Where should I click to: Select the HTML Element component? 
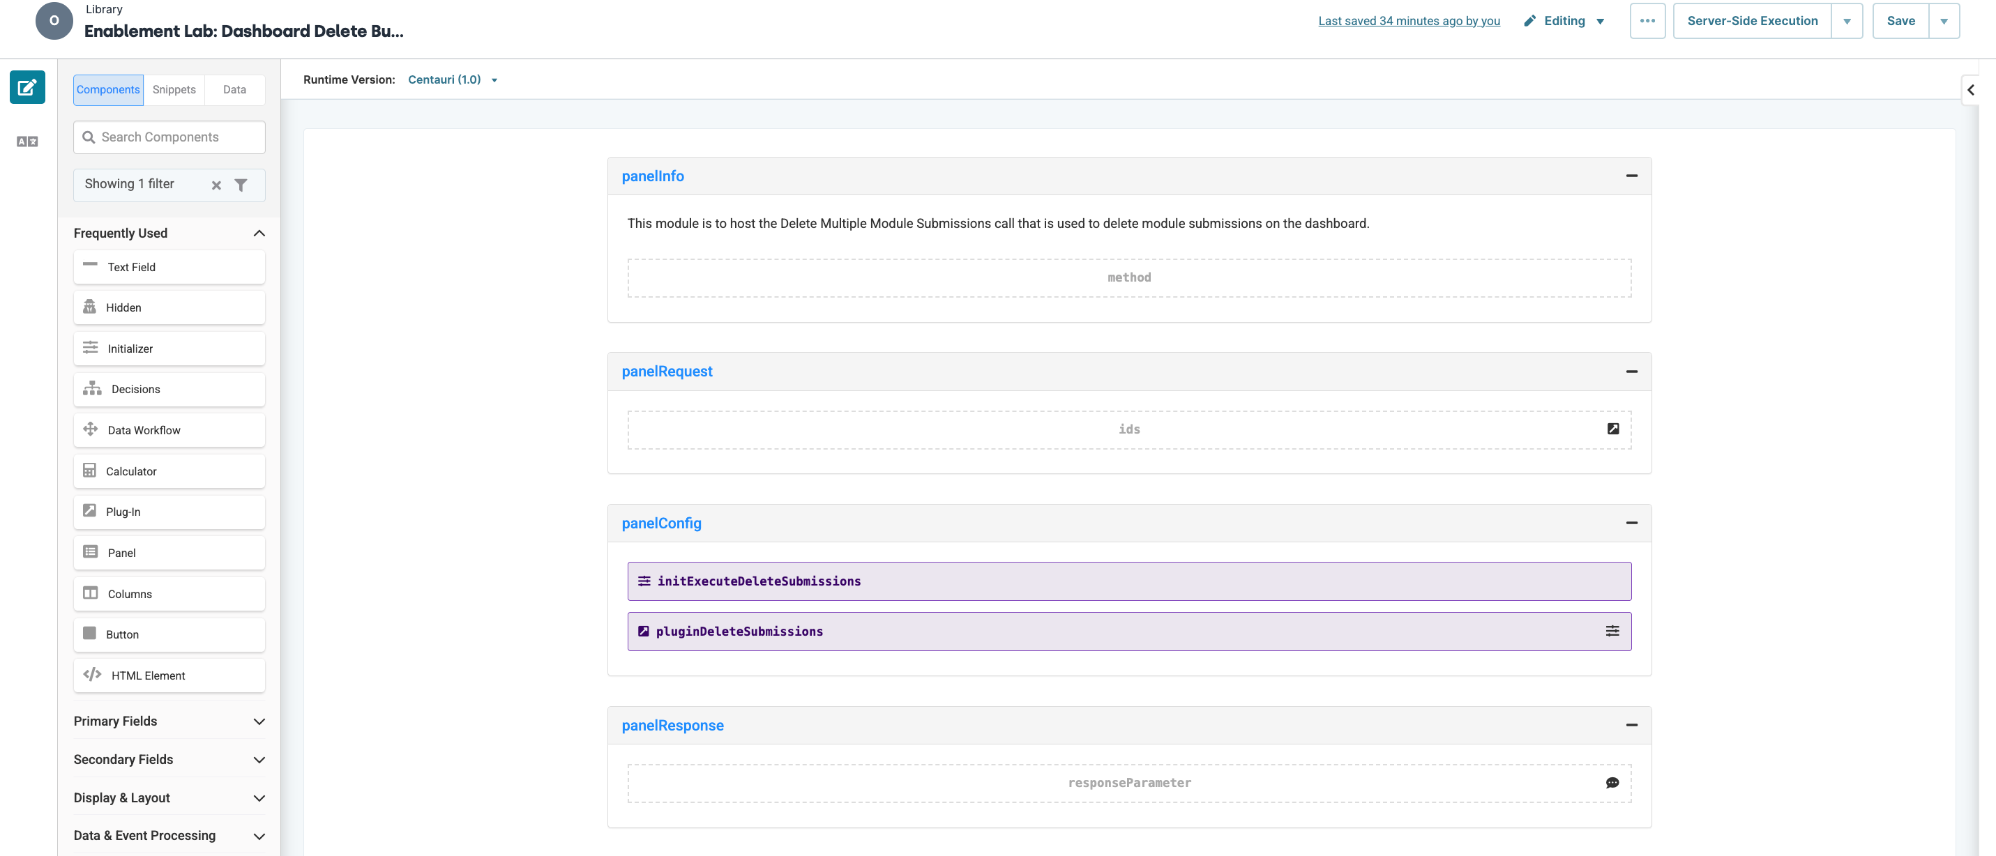(x=169, y=675)
